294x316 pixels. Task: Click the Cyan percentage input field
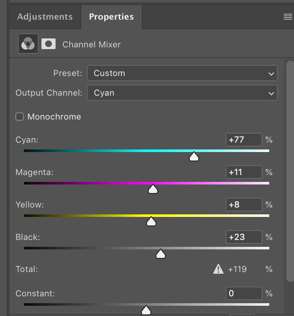coord(244,140)
